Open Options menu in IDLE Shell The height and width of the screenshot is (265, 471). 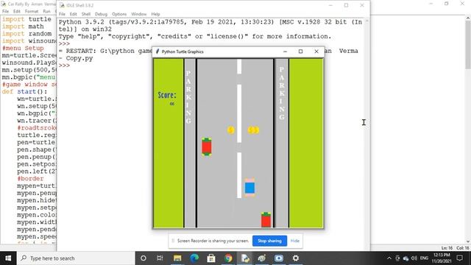(119, 14)
